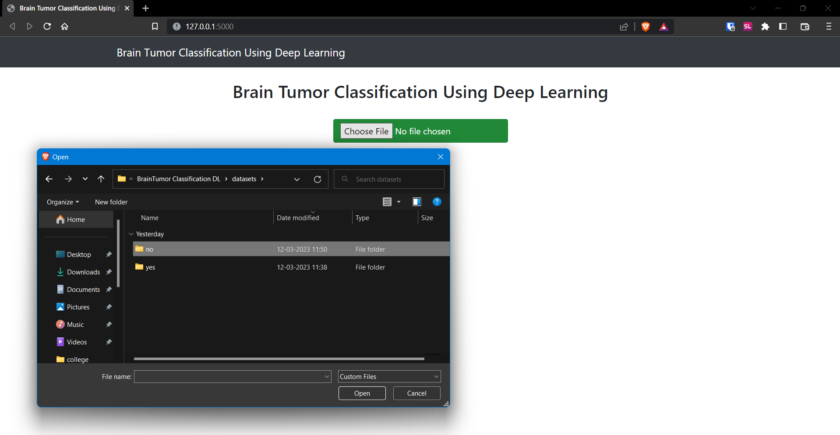This screenshot has width=840, height=435.
Task: Open the Brave wallet icon
Action: 805,26
